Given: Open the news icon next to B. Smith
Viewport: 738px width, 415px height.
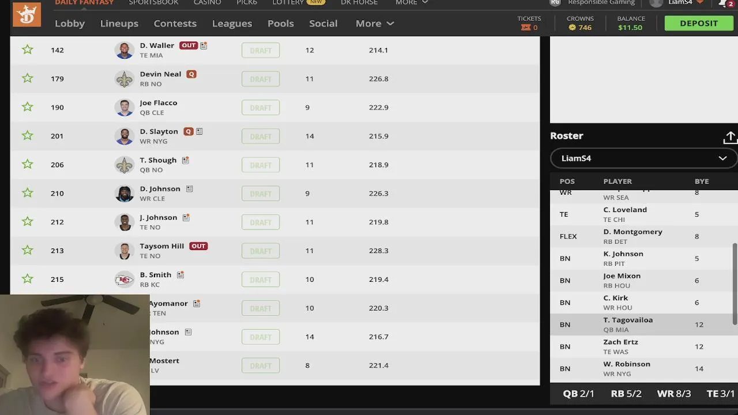Looking at the screenshot, I should 180,275.
